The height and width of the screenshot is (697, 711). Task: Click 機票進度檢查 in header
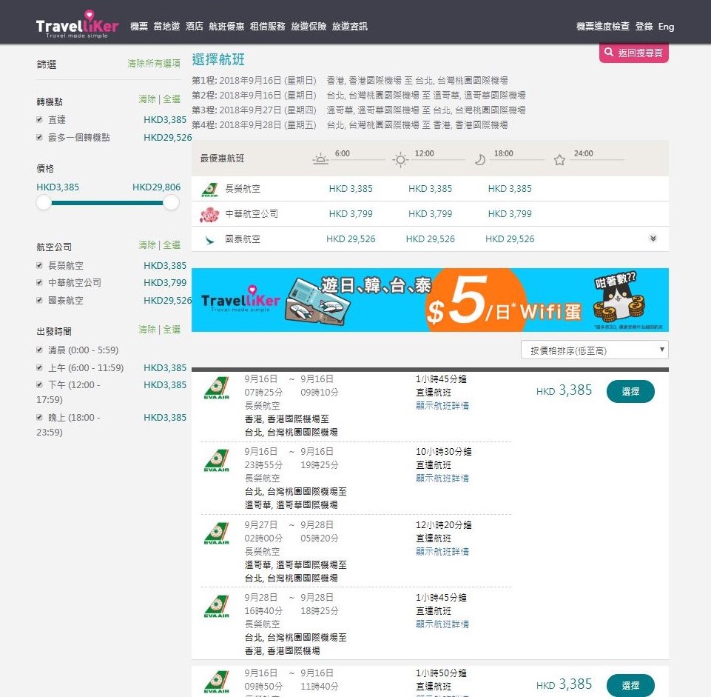603,27
